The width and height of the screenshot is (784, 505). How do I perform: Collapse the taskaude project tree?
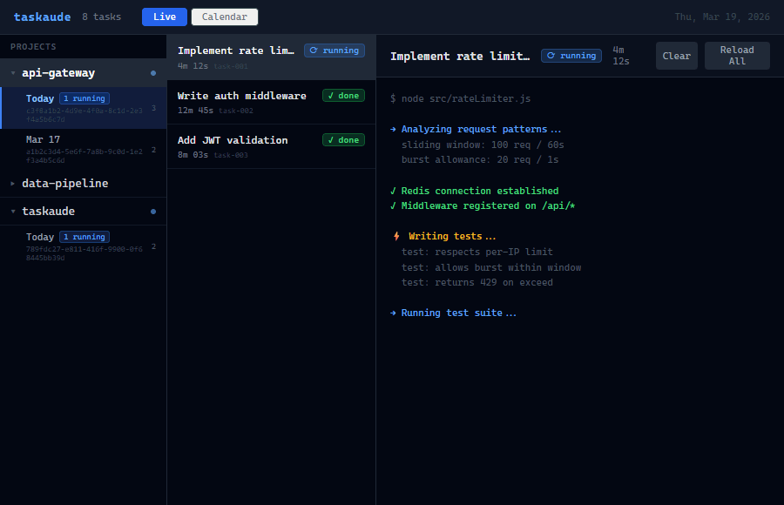point(13,212)
